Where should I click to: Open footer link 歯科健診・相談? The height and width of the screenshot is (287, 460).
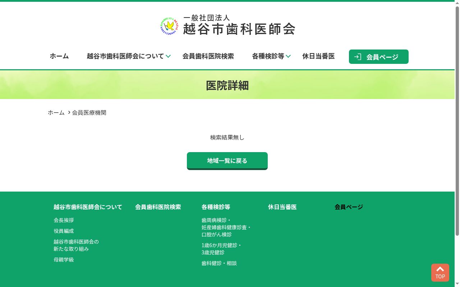219,263
